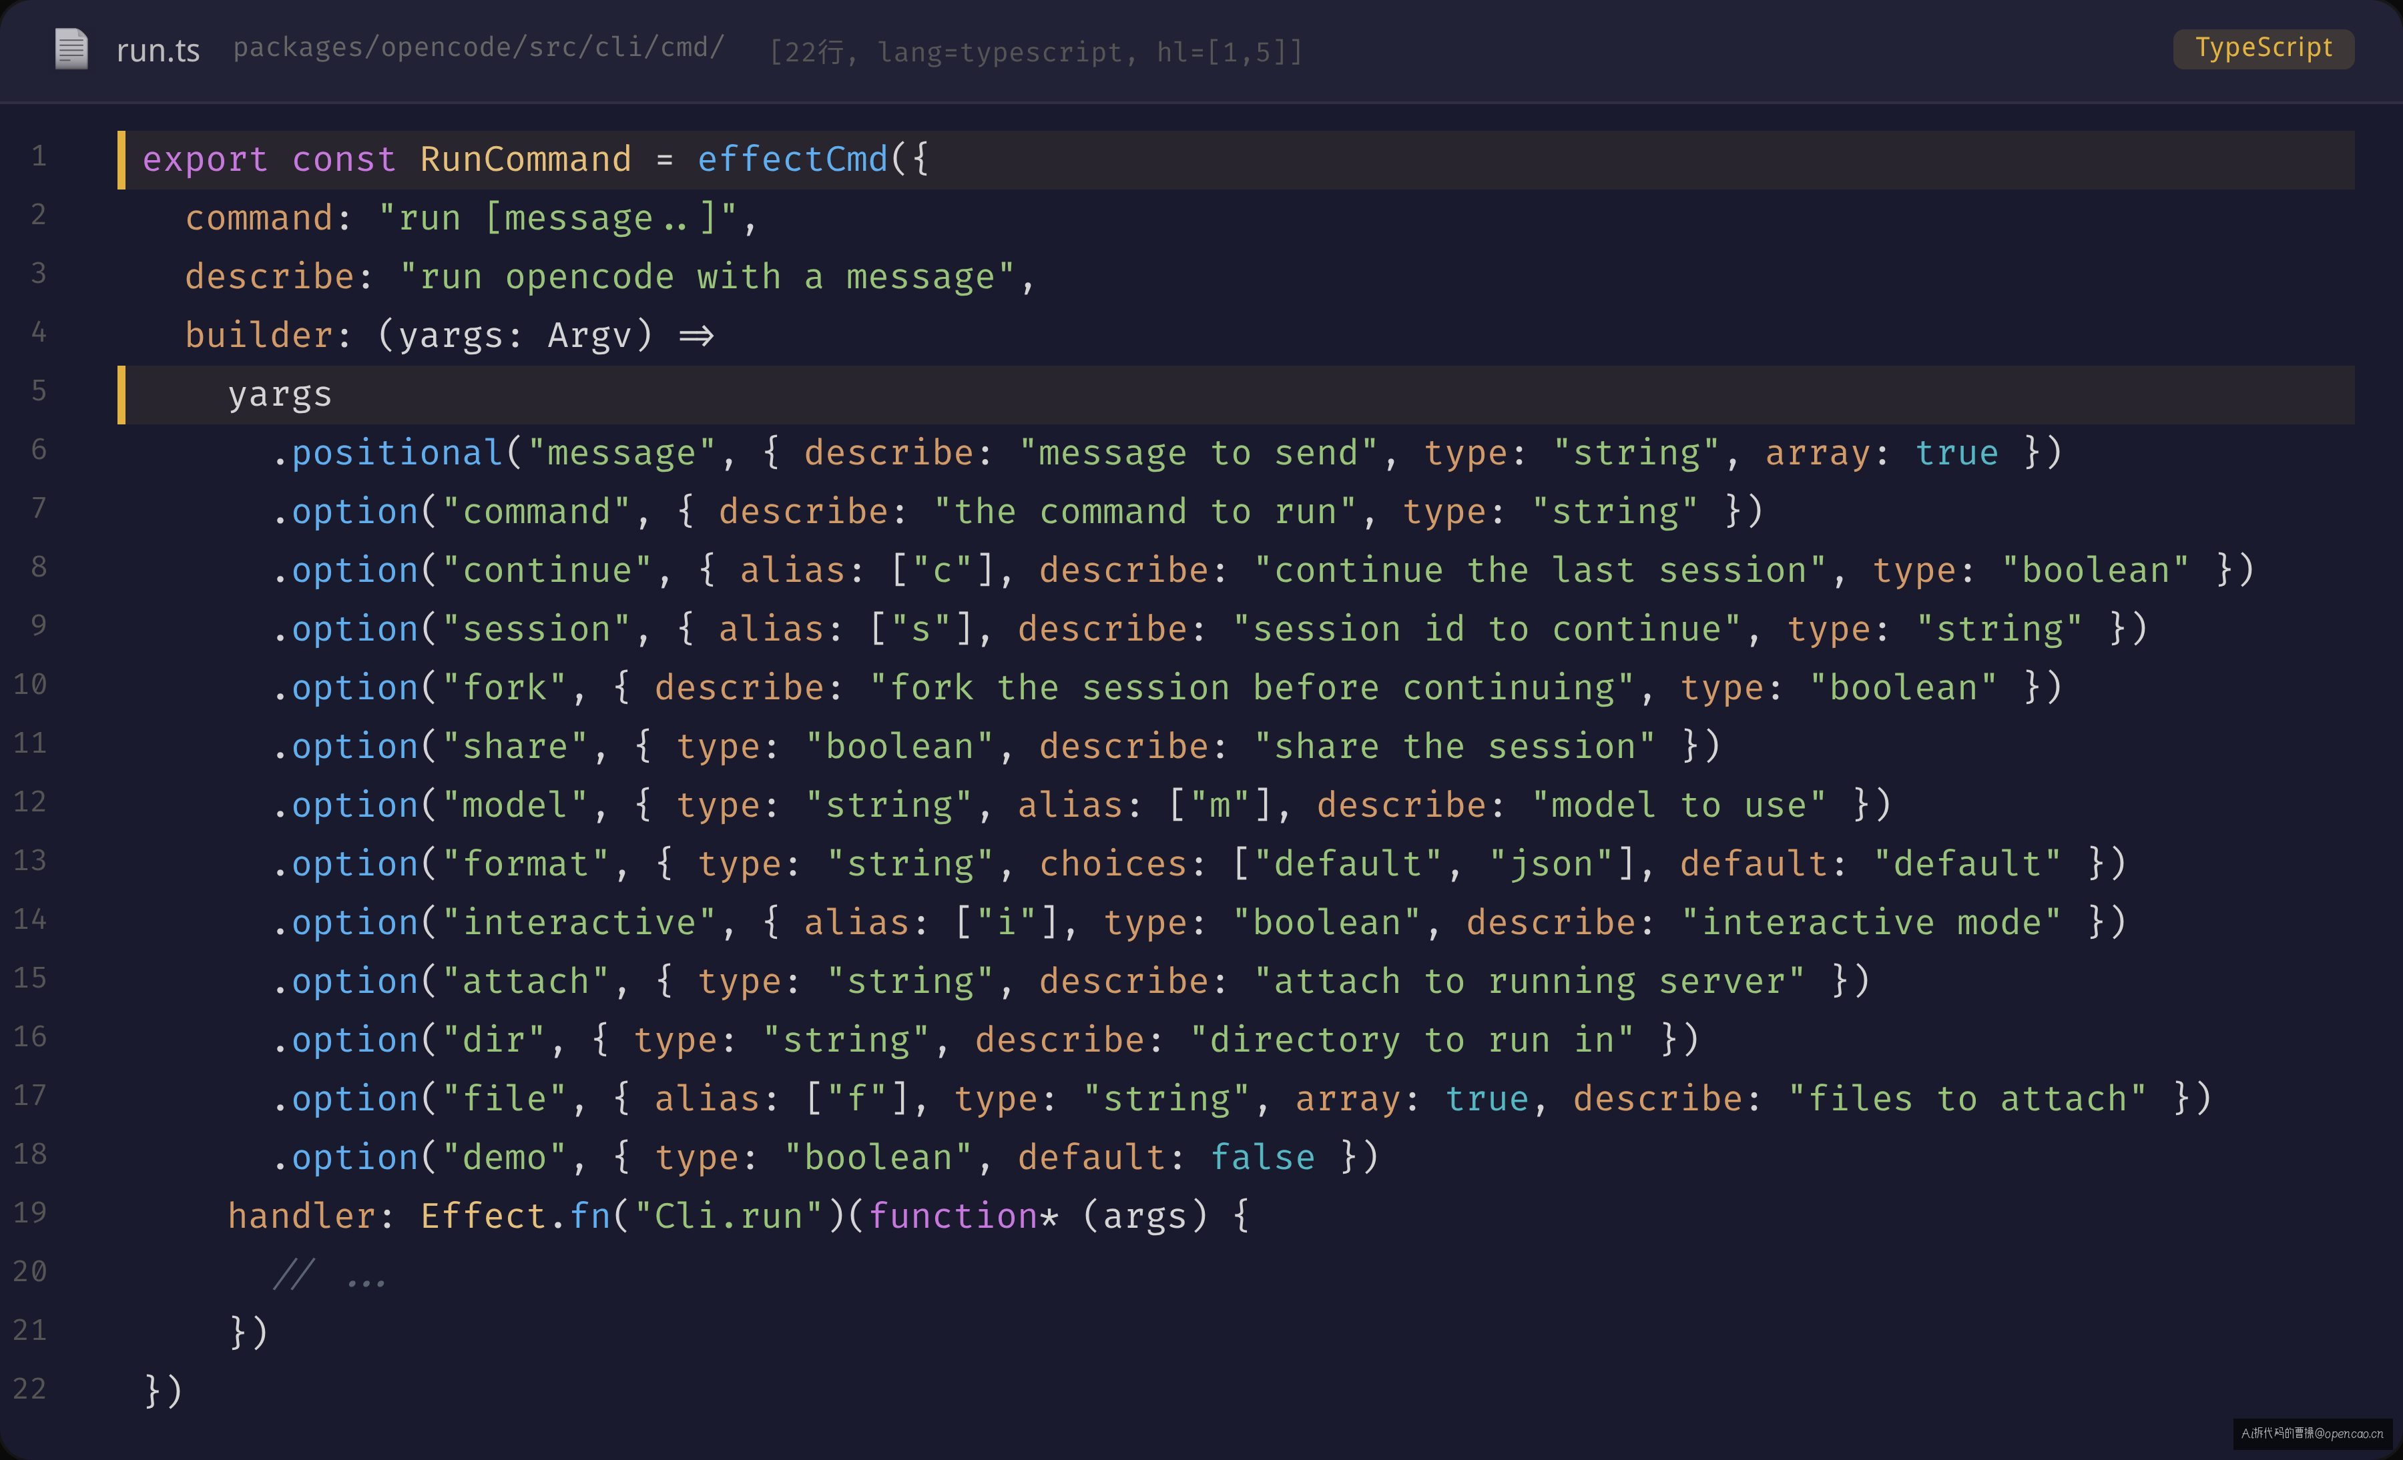
Task: Click the "fork the session before continuing" string
Action: pyautogui.click(x=1252, y=687)
